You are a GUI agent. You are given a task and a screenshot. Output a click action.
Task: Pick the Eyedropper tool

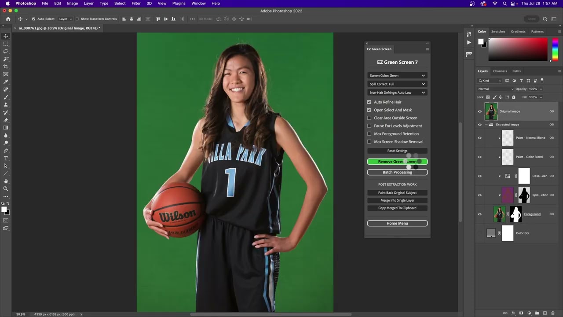[6, 82]
